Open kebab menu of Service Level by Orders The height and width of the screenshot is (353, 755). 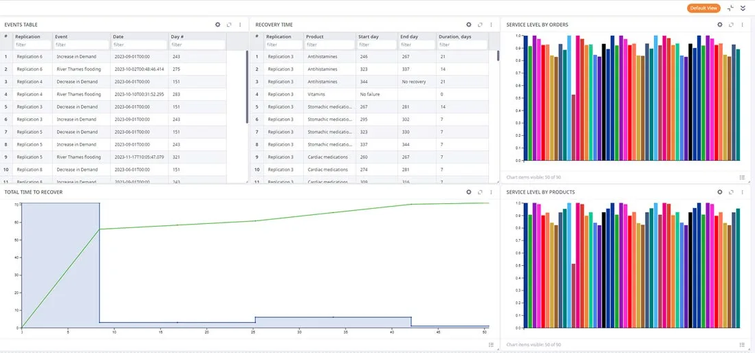742,25
